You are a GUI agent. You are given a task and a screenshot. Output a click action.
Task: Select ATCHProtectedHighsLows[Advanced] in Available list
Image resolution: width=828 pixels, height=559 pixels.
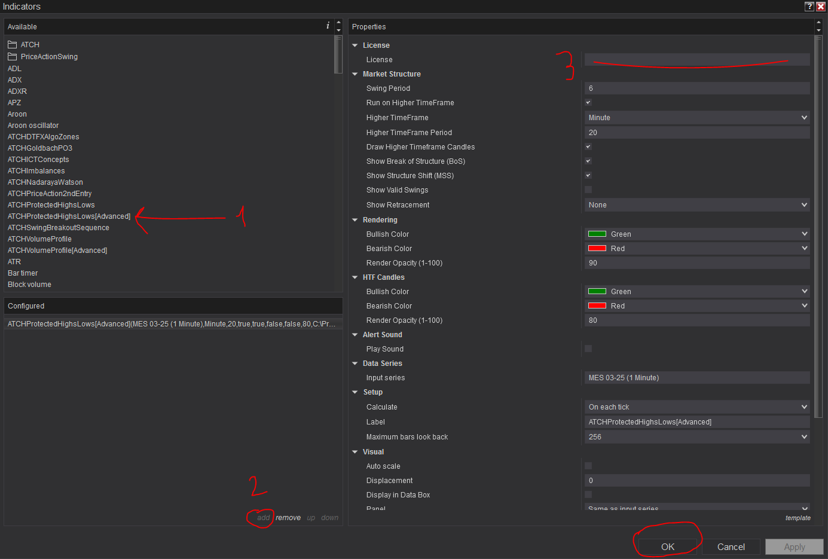(69, 216)
